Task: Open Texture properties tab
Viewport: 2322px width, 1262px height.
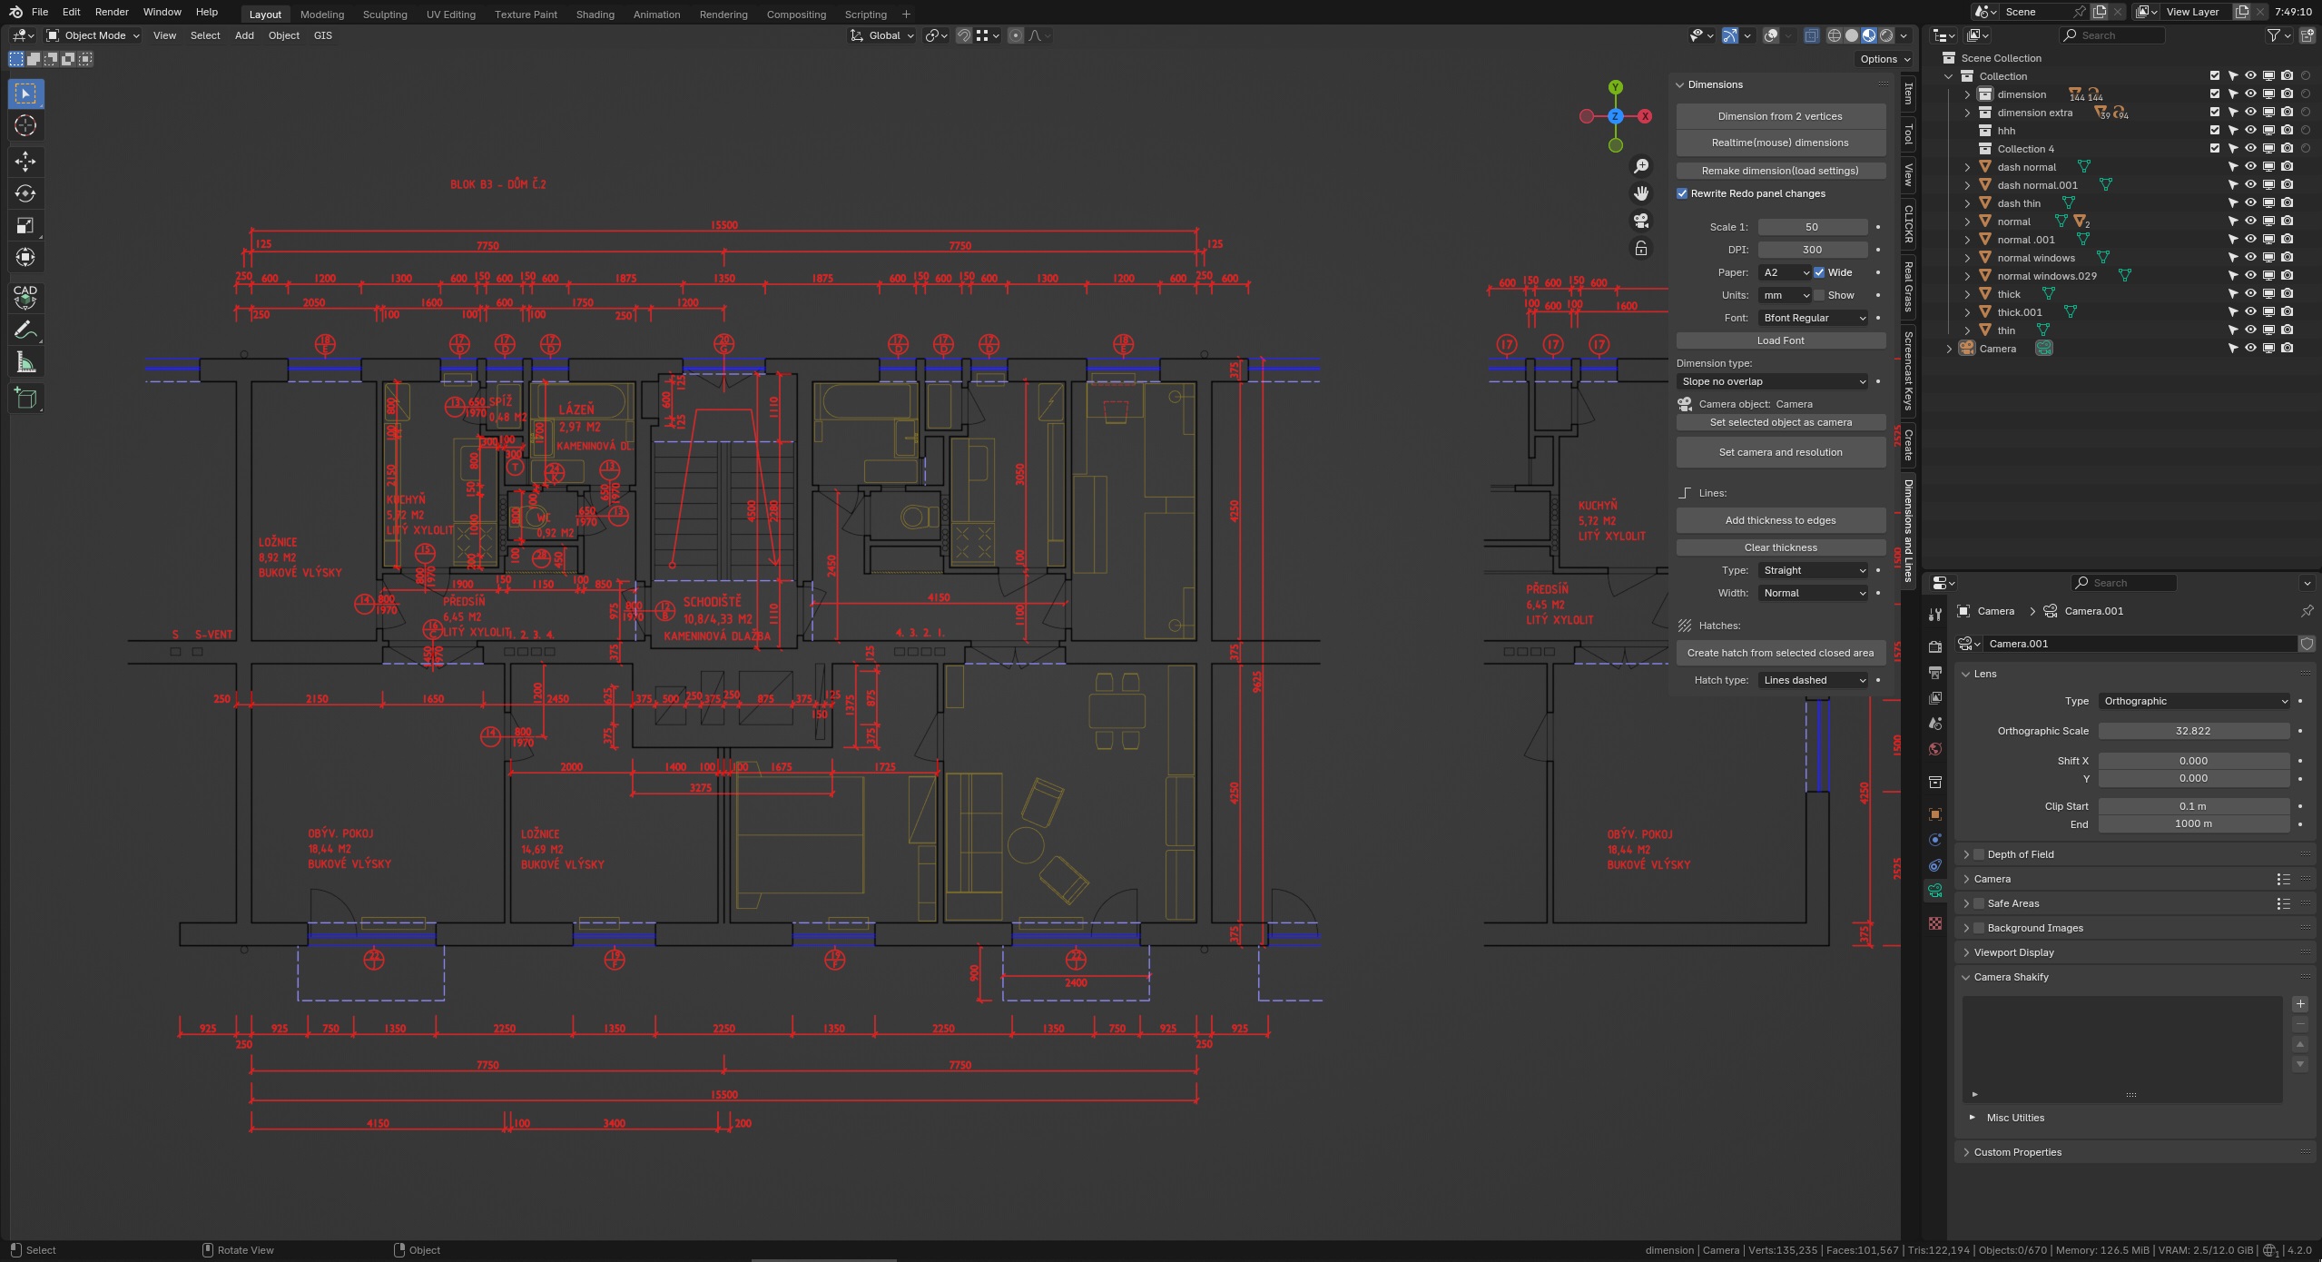Action: [x=1934, y=923]
